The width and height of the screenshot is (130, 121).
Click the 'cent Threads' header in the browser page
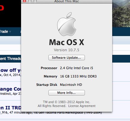click(10, 59)
